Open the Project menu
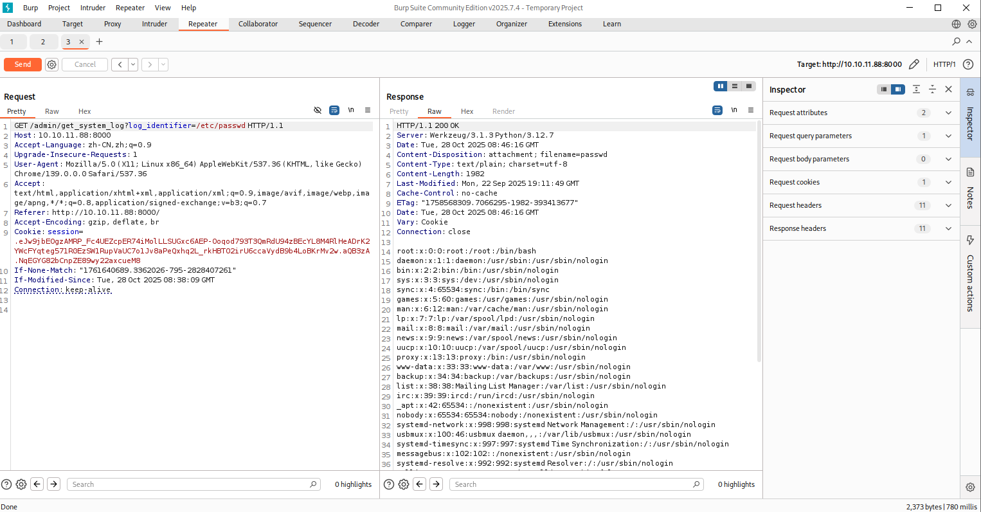 click(x=59, y=8)
